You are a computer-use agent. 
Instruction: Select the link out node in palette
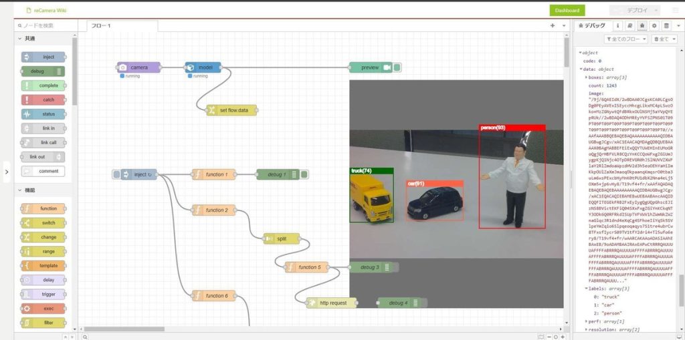(x=43, y=157)
